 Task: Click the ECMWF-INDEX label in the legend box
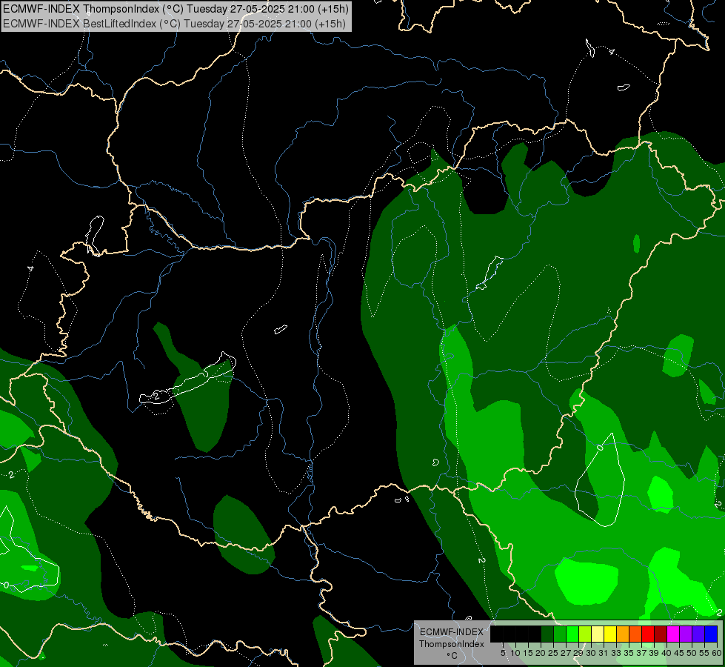click(x=451, y=632)
